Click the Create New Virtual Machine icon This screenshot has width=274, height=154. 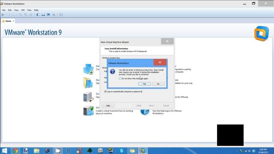89,69
